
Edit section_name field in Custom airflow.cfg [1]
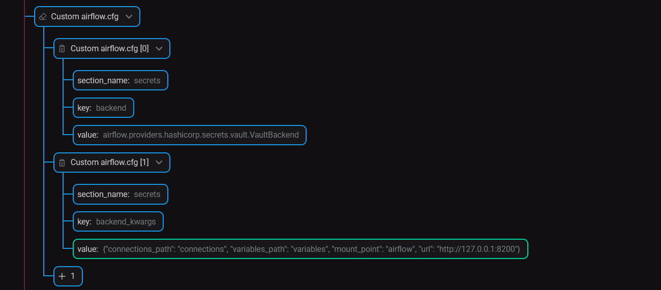click(147, 195)
